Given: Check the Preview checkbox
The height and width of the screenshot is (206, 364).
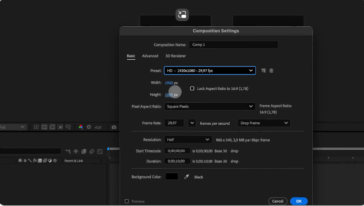Looking at the screenshot, I should (x=127, y=201).
